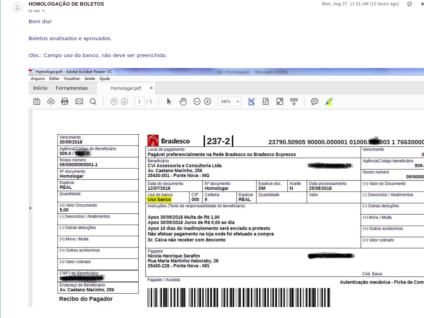424x318 pixels.
Task: Click the cloud upload icon
Action: click(x=51, y=102)
